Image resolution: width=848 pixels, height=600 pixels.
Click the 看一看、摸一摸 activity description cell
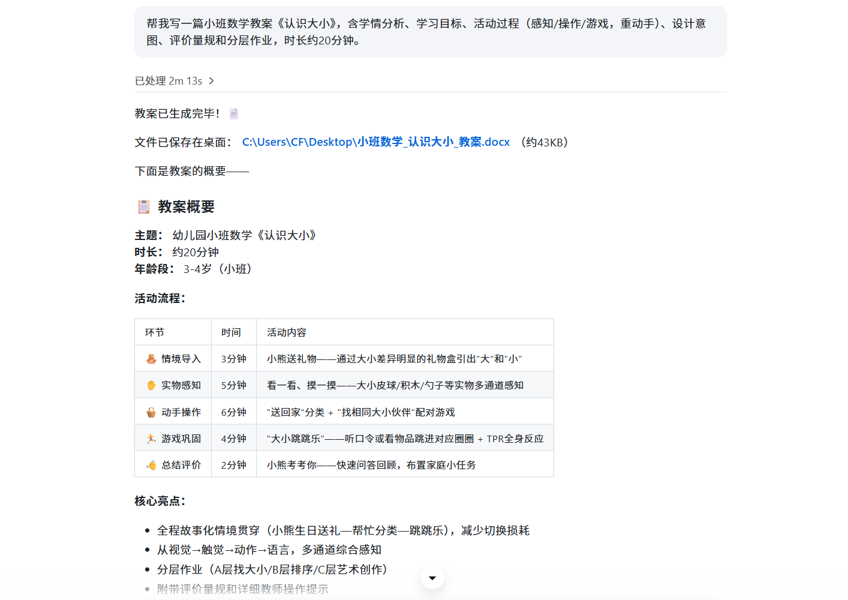[x=405, y=385]
